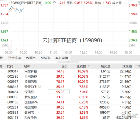The height and width of the screenshot is (120, 140).
Task: Sort by 成交额 column header
Action: coord(127,66)
